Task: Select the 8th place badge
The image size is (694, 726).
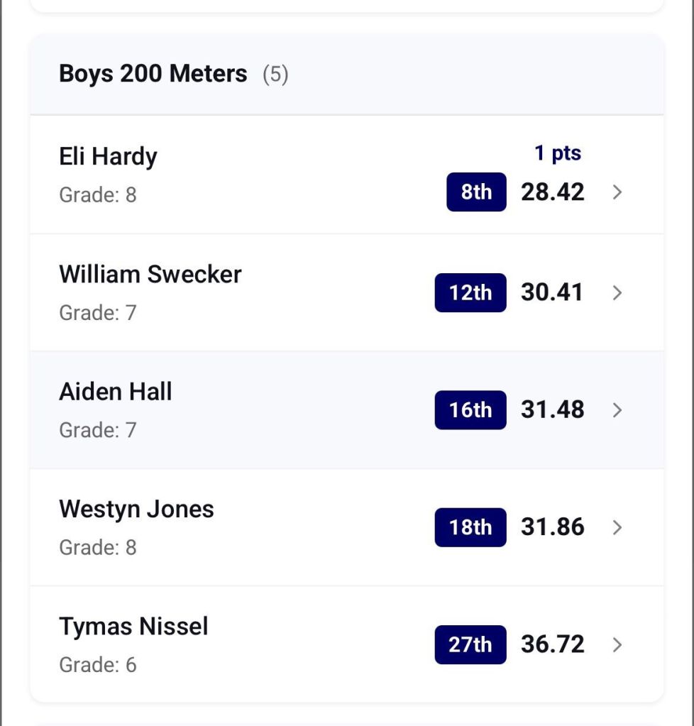Action: tap(476, 192)
